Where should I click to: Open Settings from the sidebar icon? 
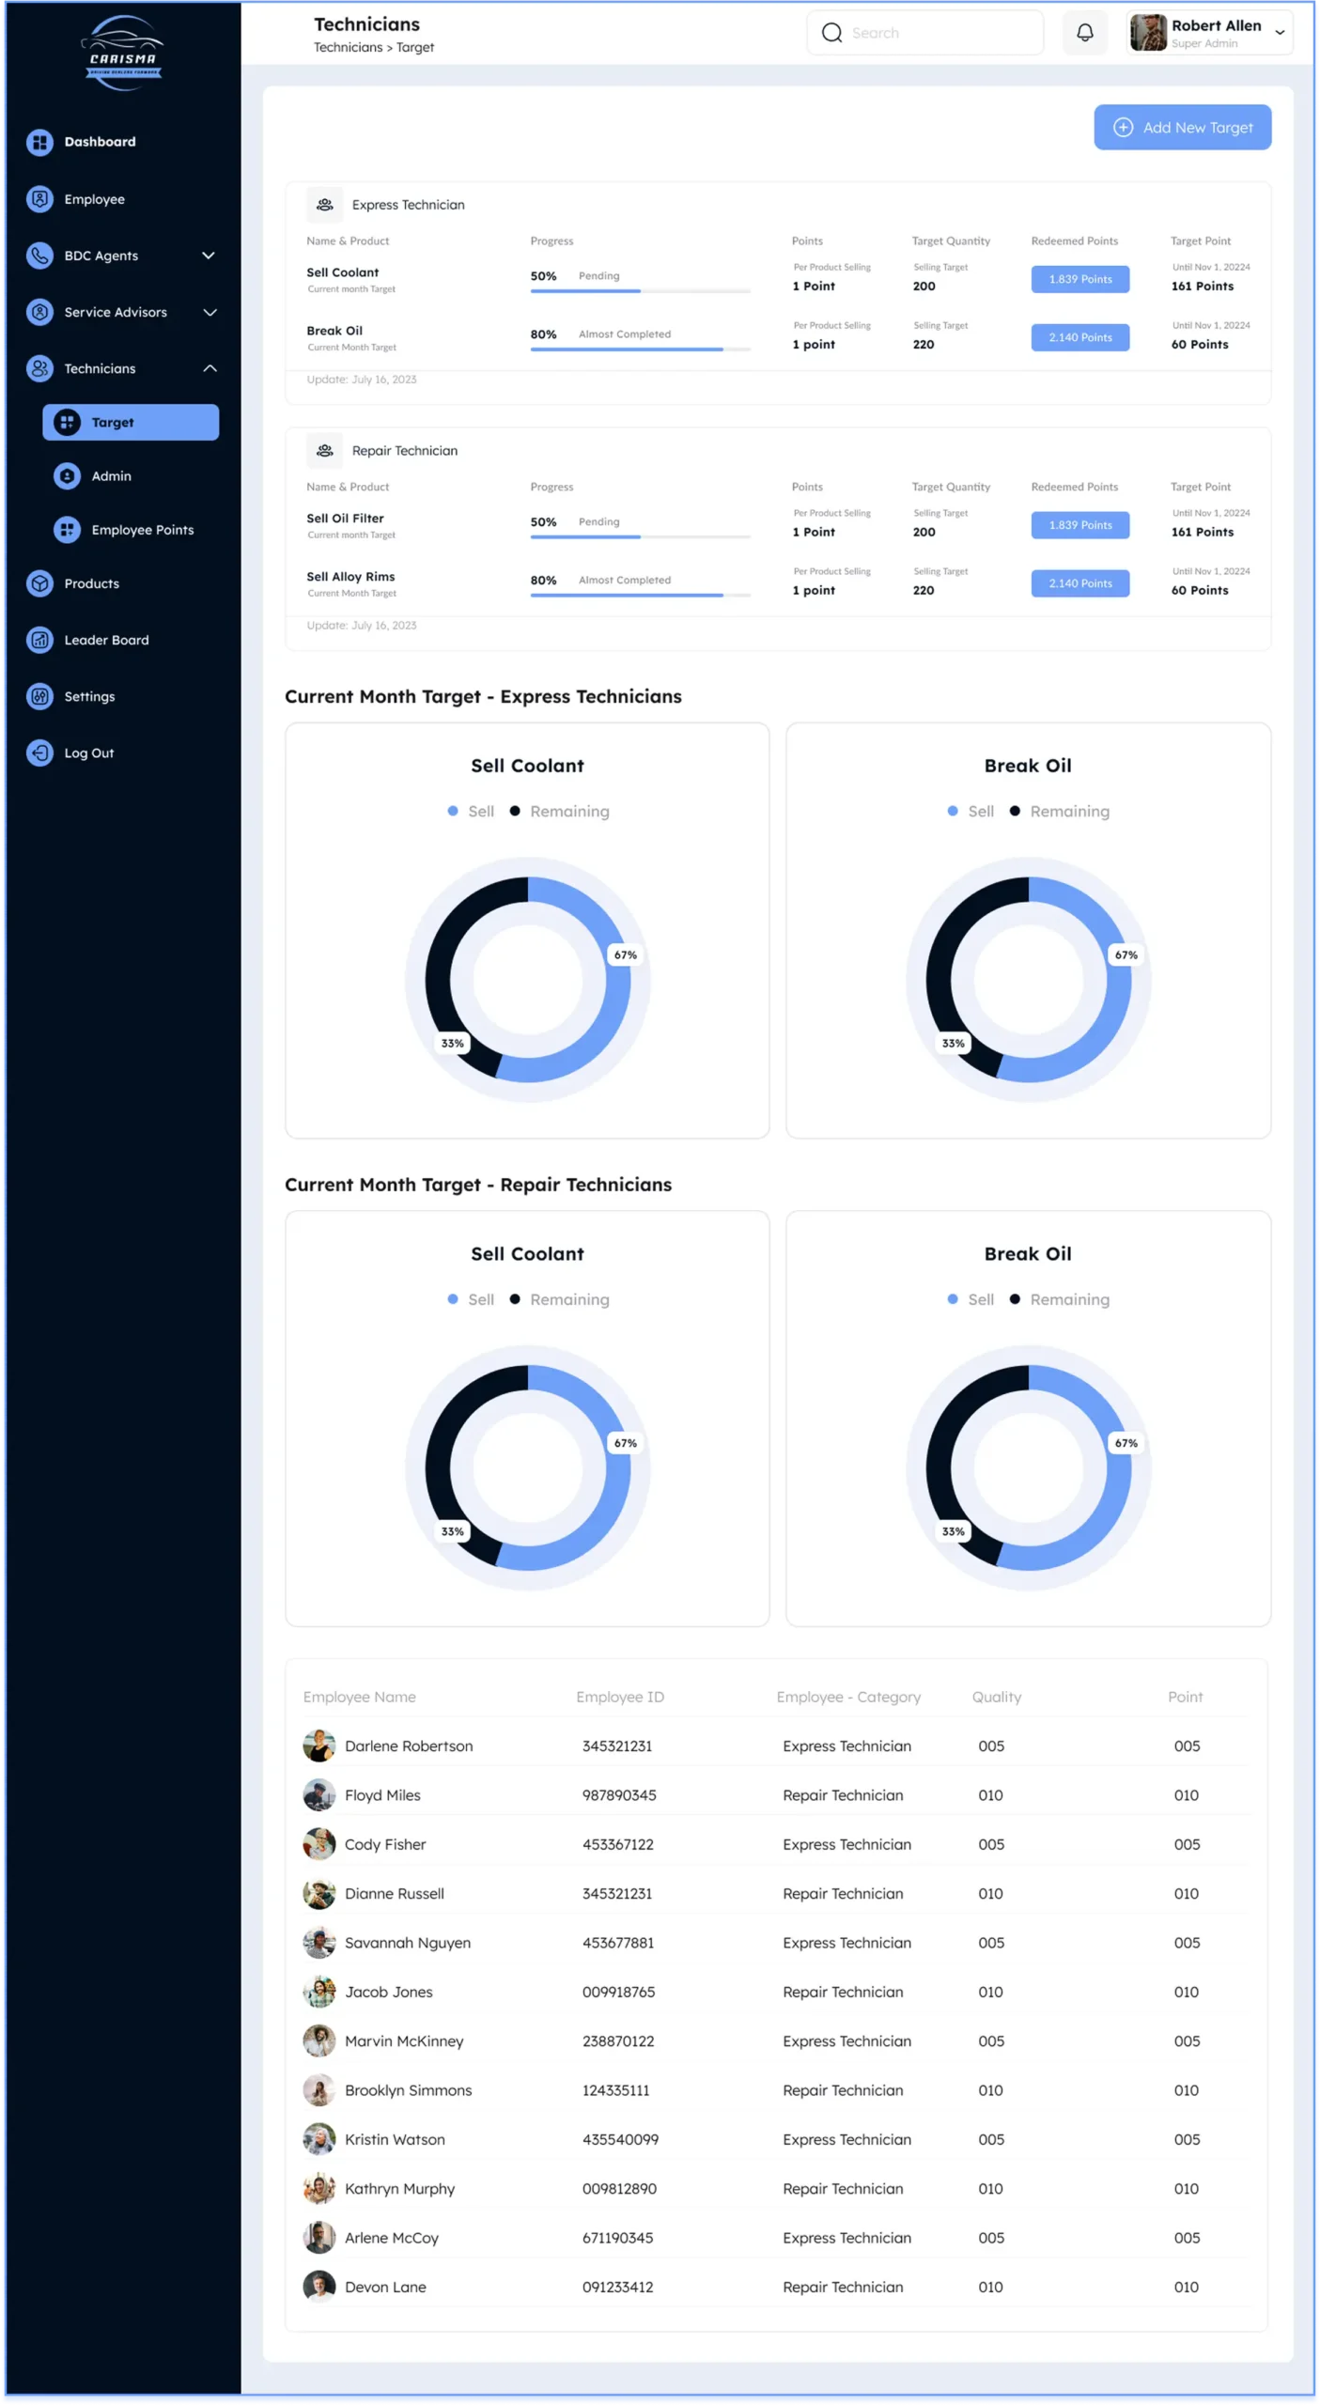coord(39,696)
